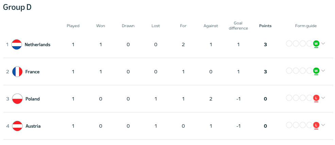The image size is (335, 145).
Task: Click Netherlands' green W form badge
Action: click(x=316, y=43)
